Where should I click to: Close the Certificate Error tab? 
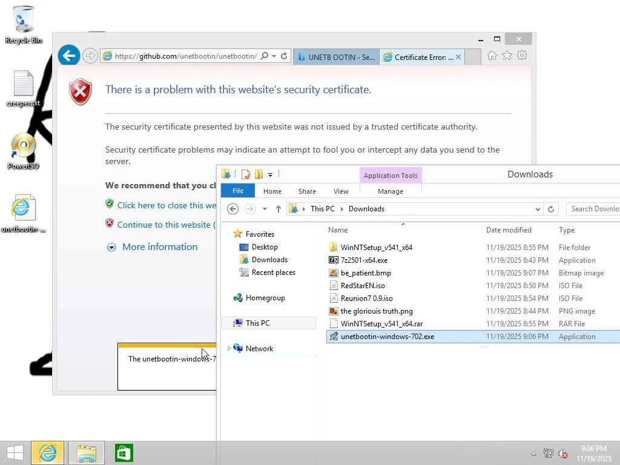458,57
